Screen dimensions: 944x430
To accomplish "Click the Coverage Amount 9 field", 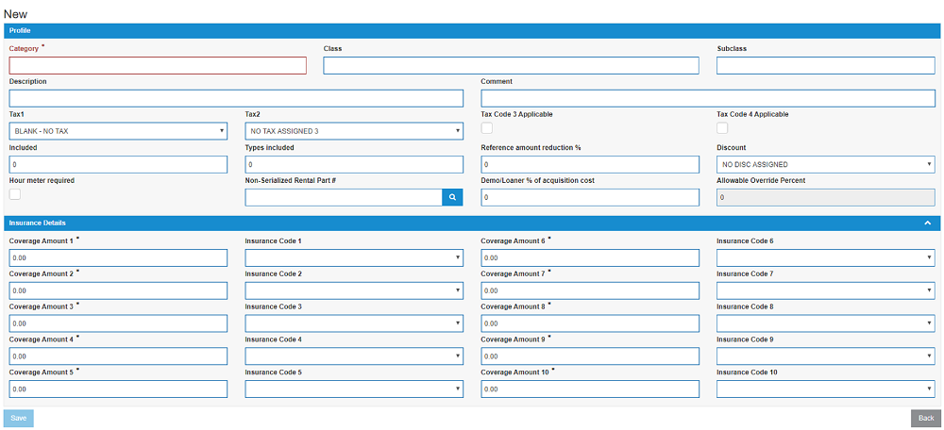I will (590, 356).
